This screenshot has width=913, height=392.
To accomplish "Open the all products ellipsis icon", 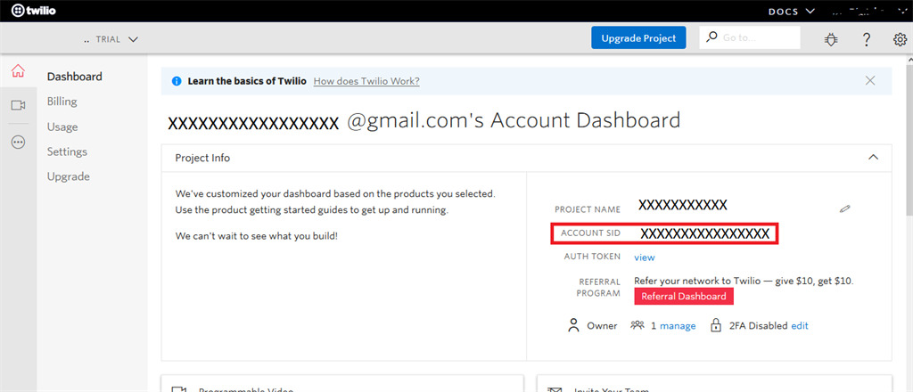I will pos(18,143).
